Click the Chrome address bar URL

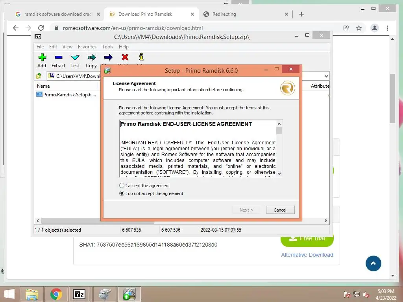pos(133,28)
